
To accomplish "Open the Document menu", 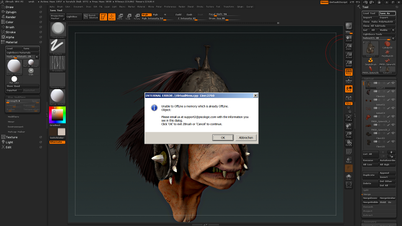I will (78, 7).
